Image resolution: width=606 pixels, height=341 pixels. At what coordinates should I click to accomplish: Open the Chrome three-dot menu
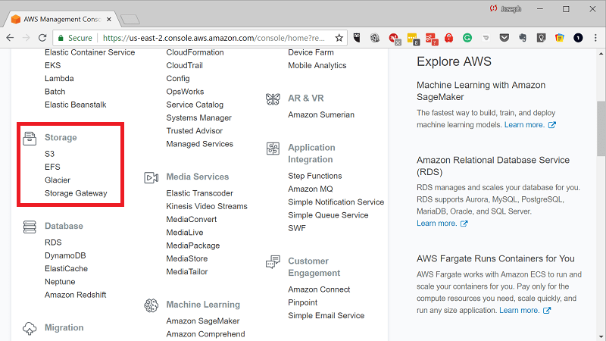click(595, 38)
